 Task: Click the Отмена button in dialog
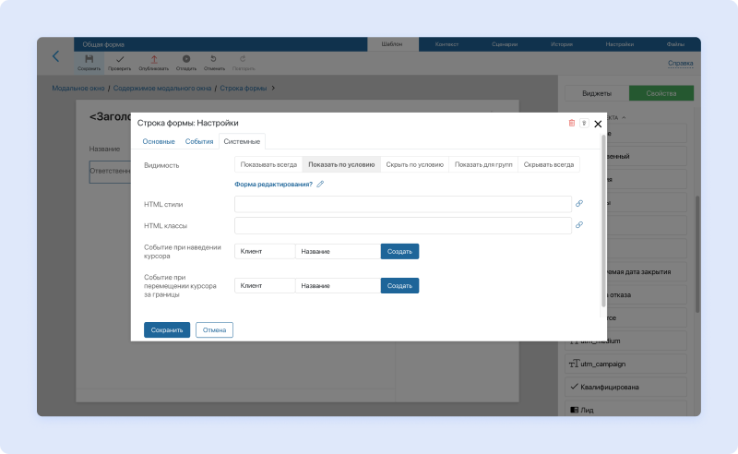coord(214,329)
